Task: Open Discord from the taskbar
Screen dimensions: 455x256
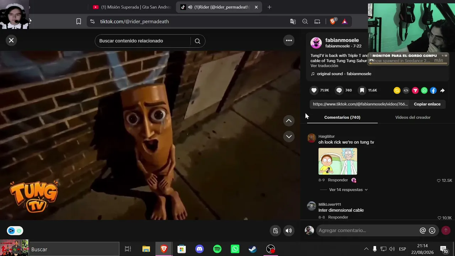Action: (199, 249)
